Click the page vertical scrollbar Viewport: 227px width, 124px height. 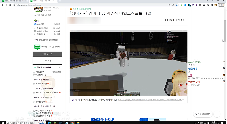coord(225,31)
